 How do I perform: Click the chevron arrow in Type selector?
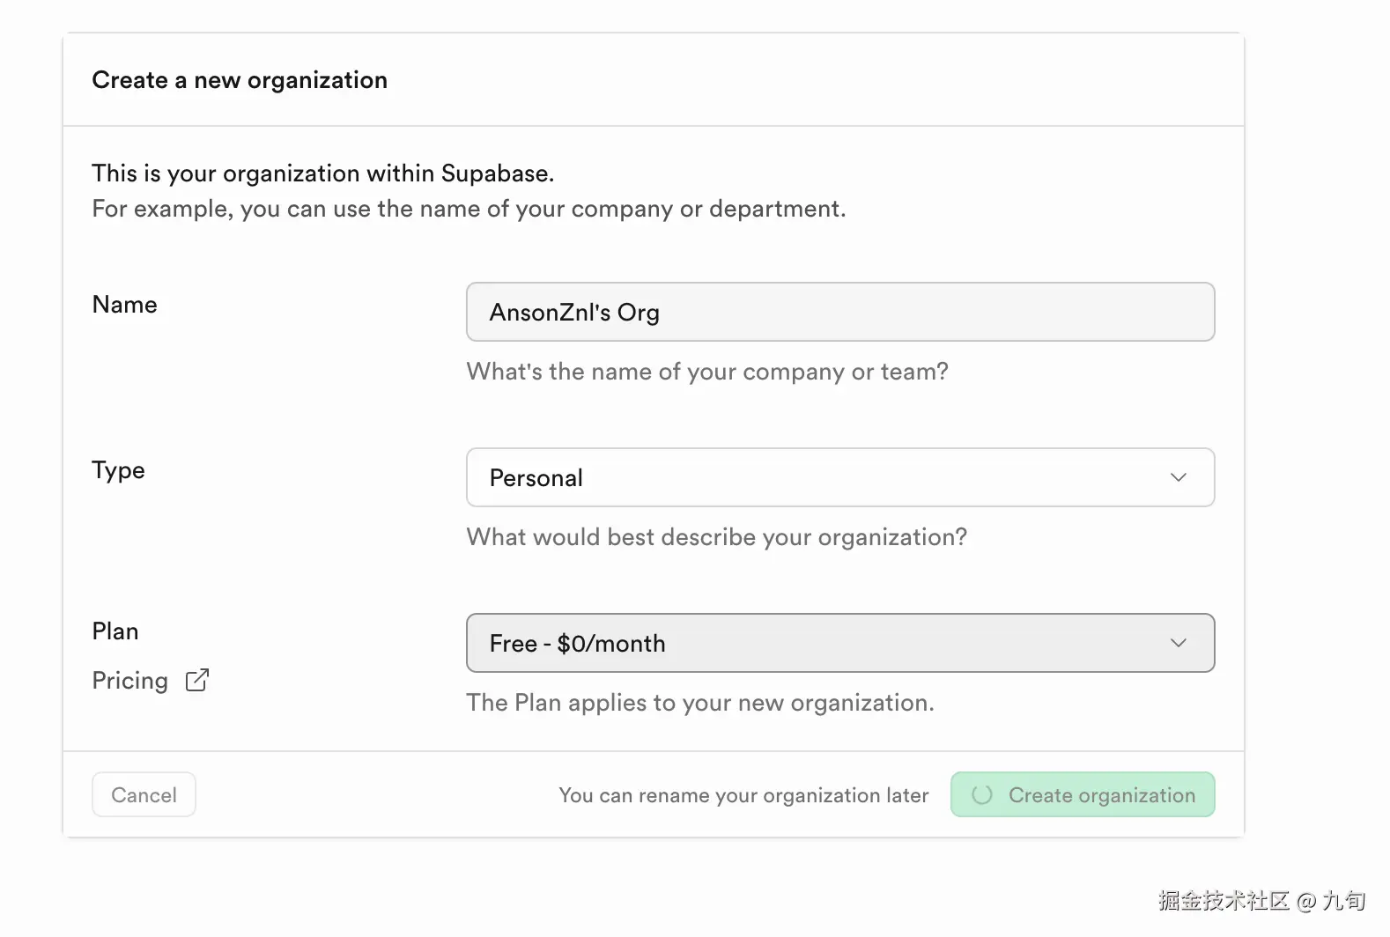pyautogui.click(x=1178, y=477)
